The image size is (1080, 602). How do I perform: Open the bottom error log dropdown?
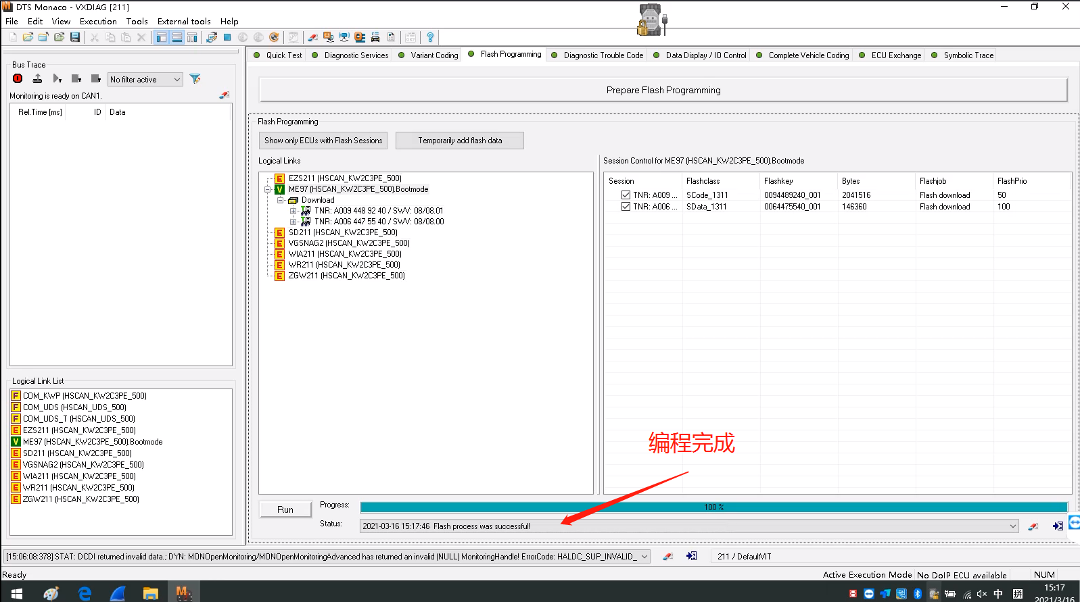644,557
